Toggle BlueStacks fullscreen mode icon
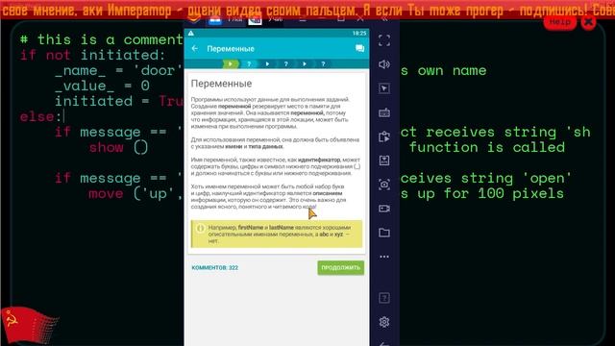This screenshot has height=346, width=615. tap(384, 40)
